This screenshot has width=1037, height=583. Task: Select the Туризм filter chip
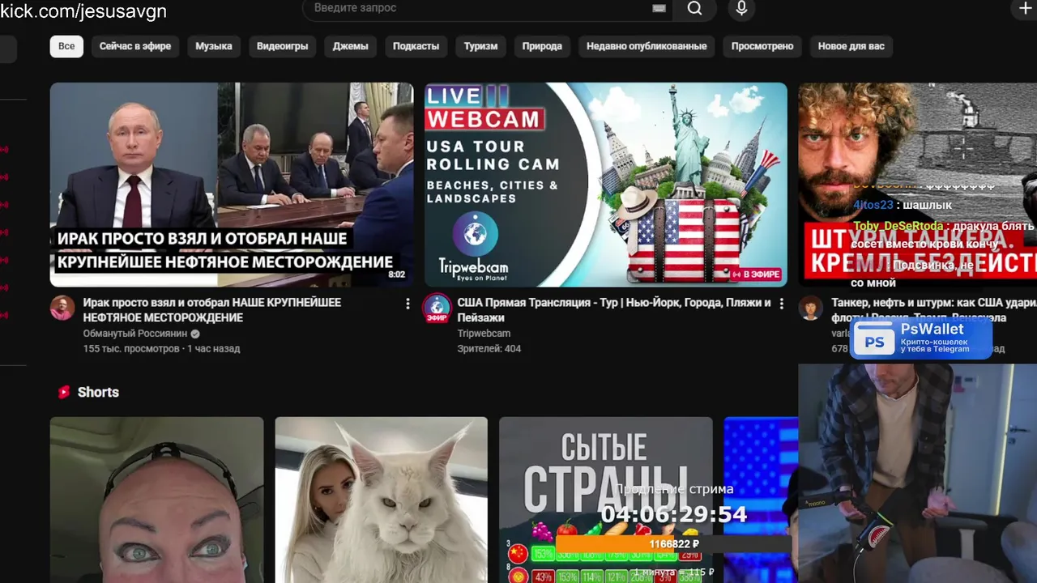(x=480, y=46)
